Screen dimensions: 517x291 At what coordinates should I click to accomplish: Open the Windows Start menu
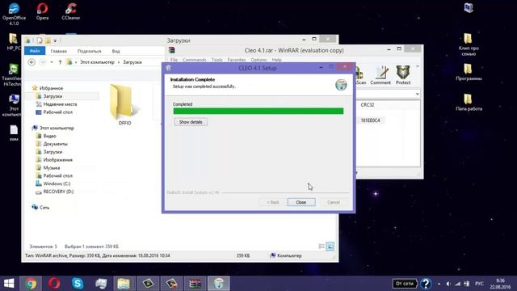click(x=9, y=284)
